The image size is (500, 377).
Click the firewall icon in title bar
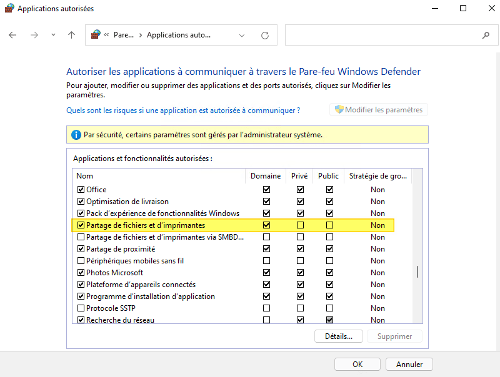9,9
